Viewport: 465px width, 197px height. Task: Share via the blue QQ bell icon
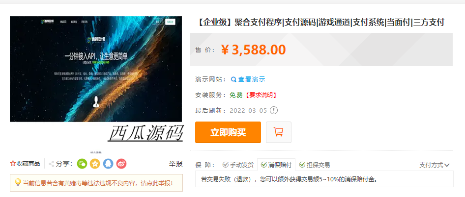(108, 164)
